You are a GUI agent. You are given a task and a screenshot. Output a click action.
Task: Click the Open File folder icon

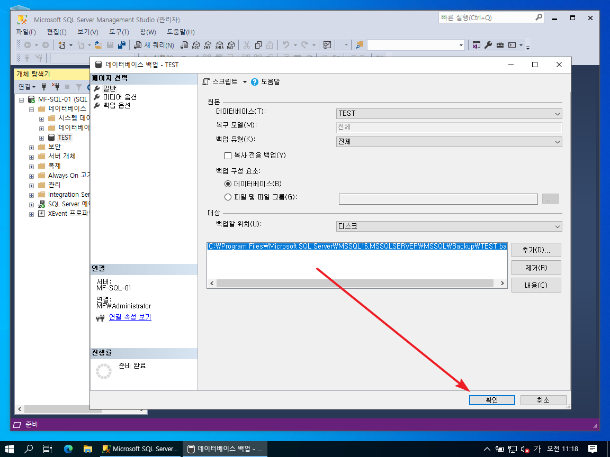pyautogui.click(x=98, y=45)
